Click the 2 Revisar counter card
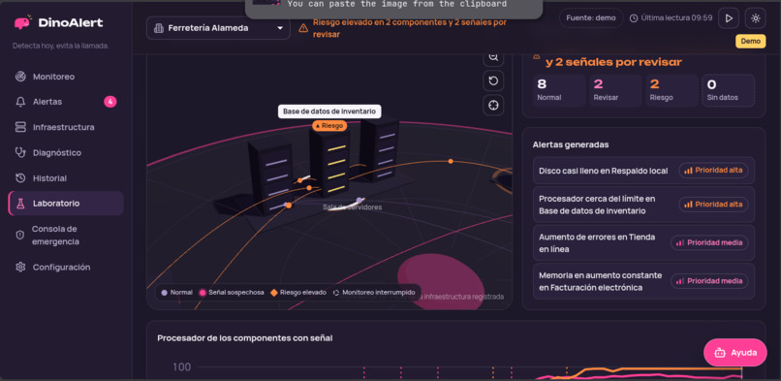Screen dimensions: 781x381 coord(615,90)
